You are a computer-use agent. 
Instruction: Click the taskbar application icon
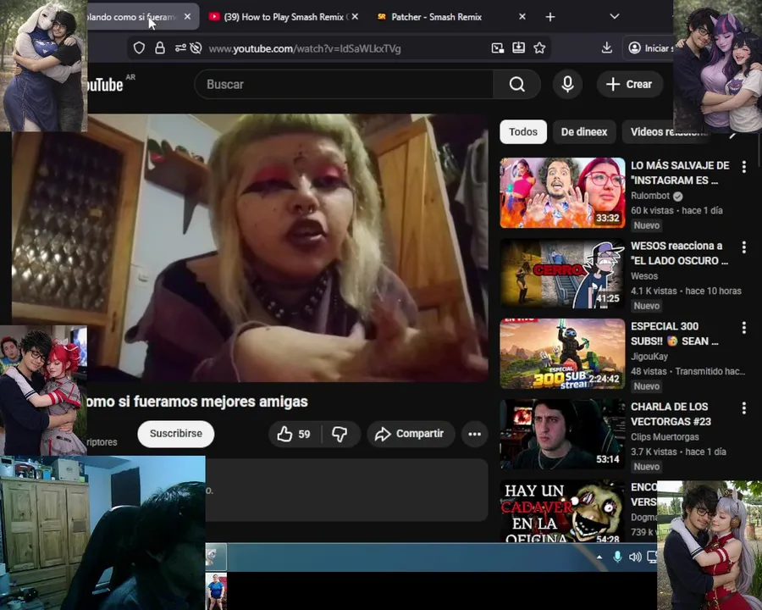pos(216,557)
